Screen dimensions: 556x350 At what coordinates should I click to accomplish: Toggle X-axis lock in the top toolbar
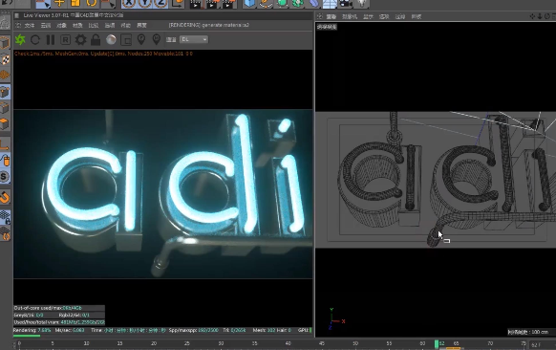129,3
